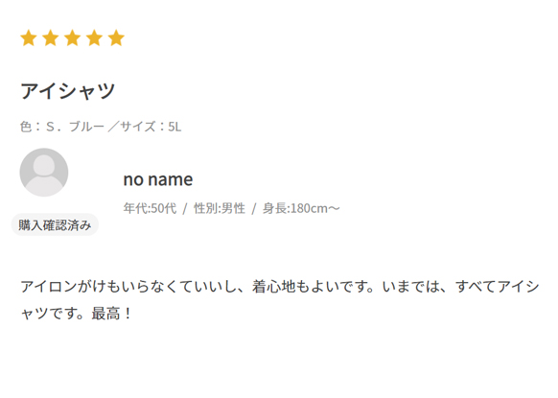Click the head shape inside the avatar

click(x=44, y=165)
